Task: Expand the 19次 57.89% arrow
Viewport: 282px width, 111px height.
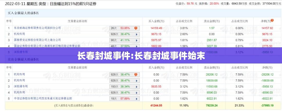Action: tap(137, 99)
